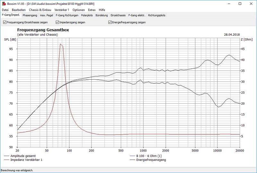Switch to the Phasengang tab
The image size is (257, 173).
(x=30, y=15)
